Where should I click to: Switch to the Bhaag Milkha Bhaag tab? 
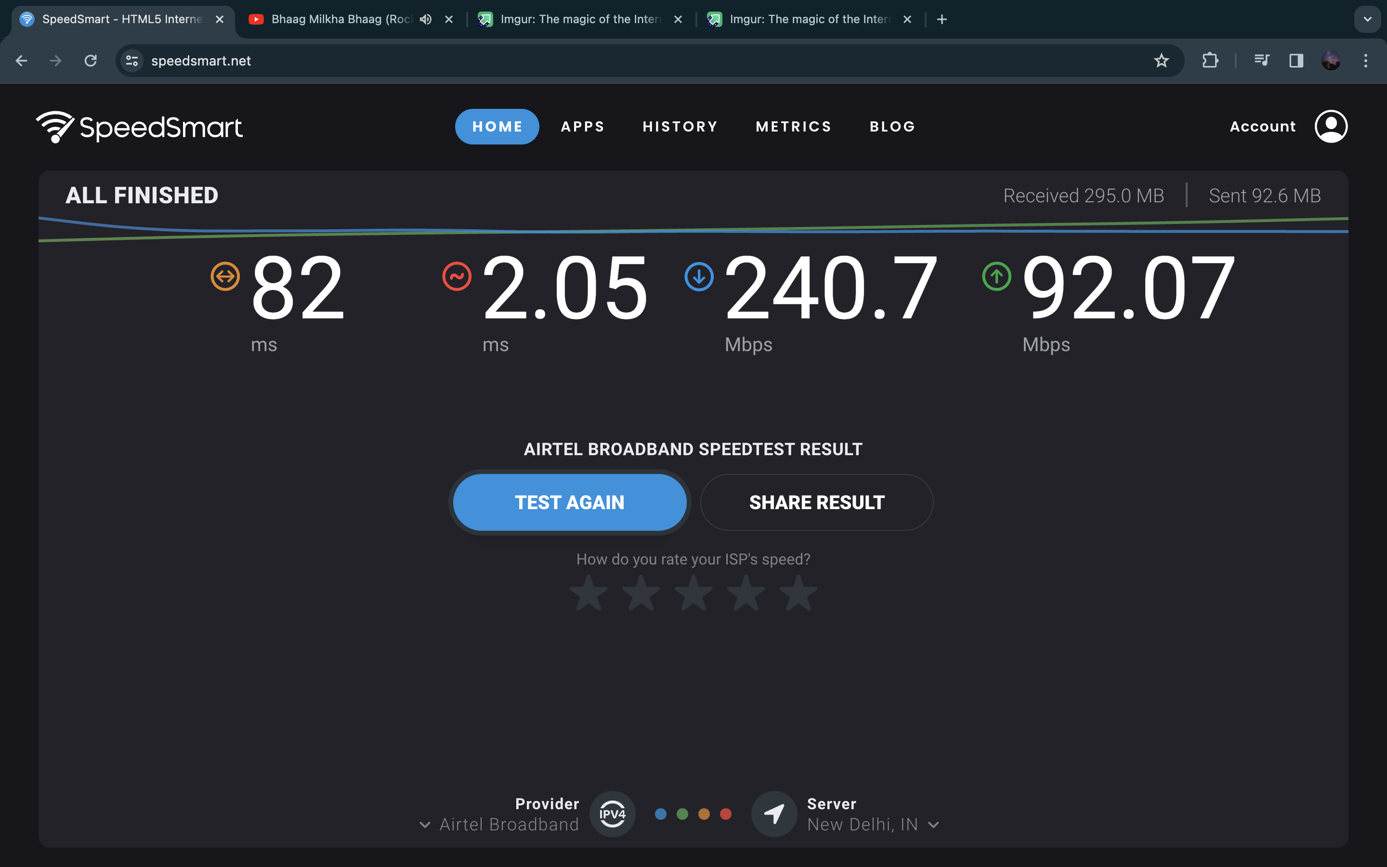click(x=341, y=19)
